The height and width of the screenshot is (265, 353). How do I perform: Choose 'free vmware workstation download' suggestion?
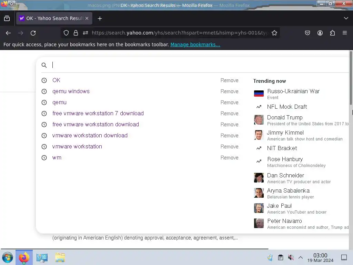tap(96, 124)
